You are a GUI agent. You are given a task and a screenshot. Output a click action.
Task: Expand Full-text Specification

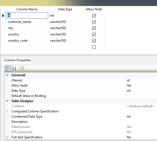[7, 137]
